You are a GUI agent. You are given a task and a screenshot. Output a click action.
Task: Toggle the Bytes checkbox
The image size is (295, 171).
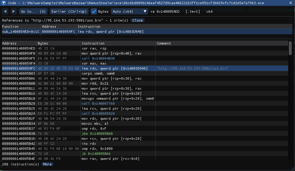click(x=94, y=11)
